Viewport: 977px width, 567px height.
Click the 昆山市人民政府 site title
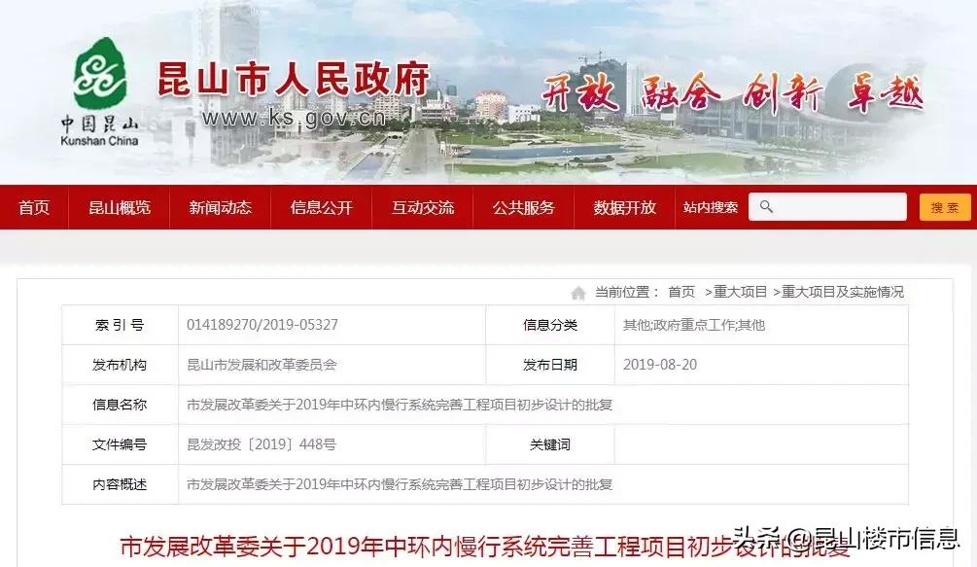click(x=293, y=79)
